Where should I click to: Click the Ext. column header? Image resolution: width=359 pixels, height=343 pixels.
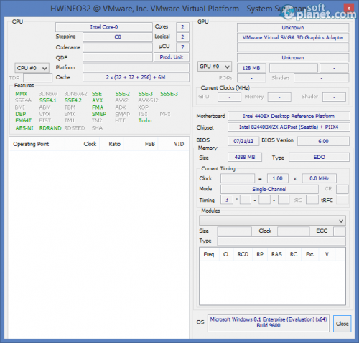310,254
